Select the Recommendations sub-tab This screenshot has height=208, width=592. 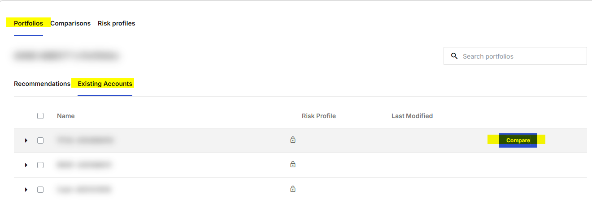point(42,84)
